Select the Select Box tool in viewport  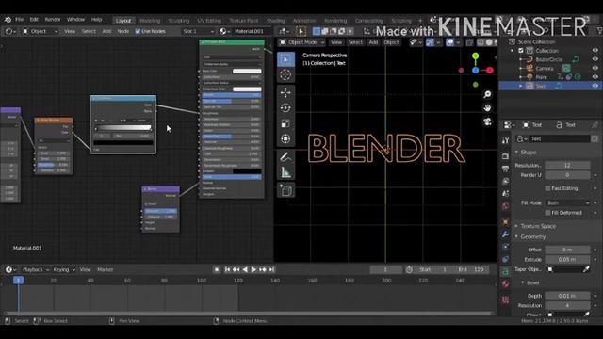(x=285, y=59)
